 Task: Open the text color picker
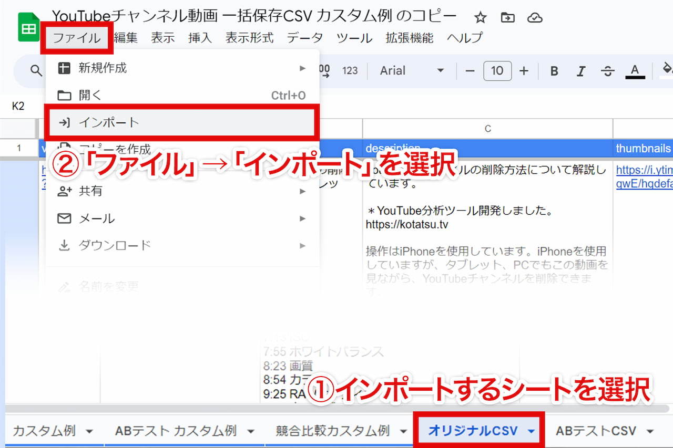[x=635, y=71]
